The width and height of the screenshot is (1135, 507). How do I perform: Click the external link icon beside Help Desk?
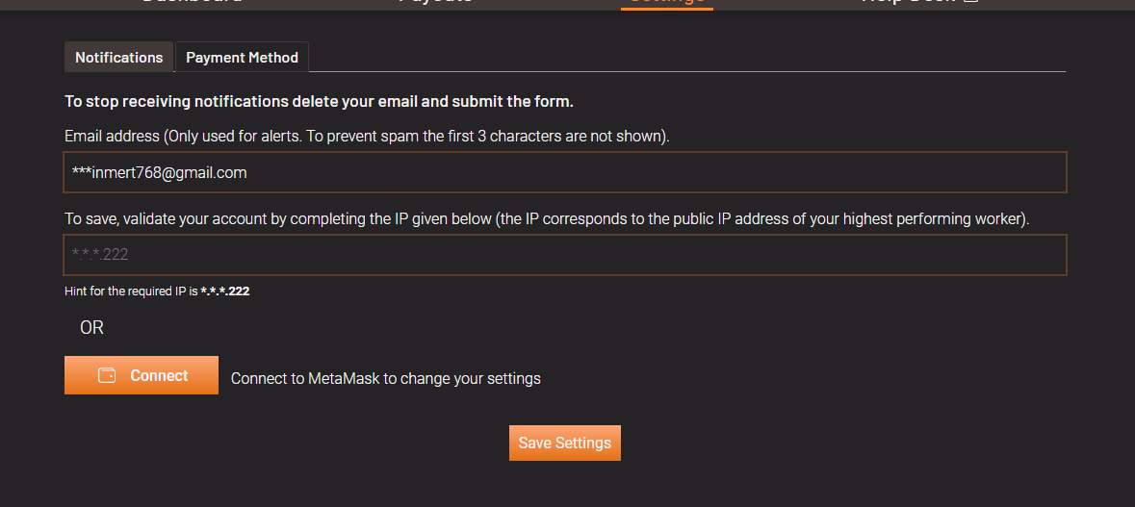970,2
